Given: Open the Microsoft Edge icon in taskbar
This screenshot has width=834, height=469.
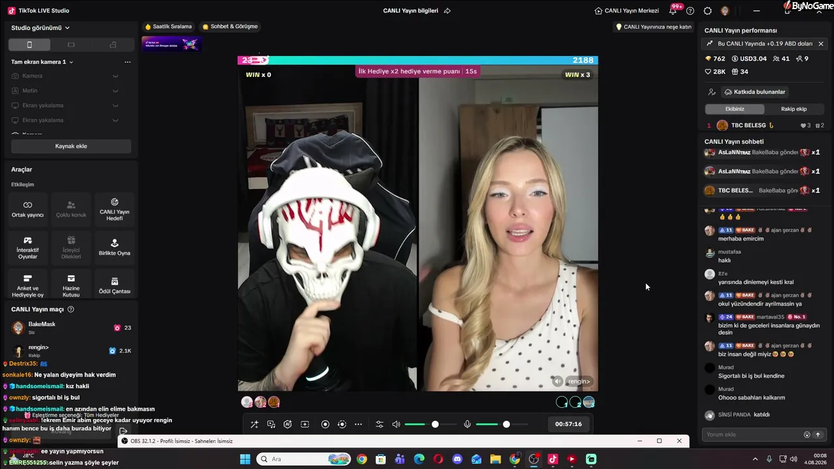Looking at the screenshot, I should (x=419, y=459).
